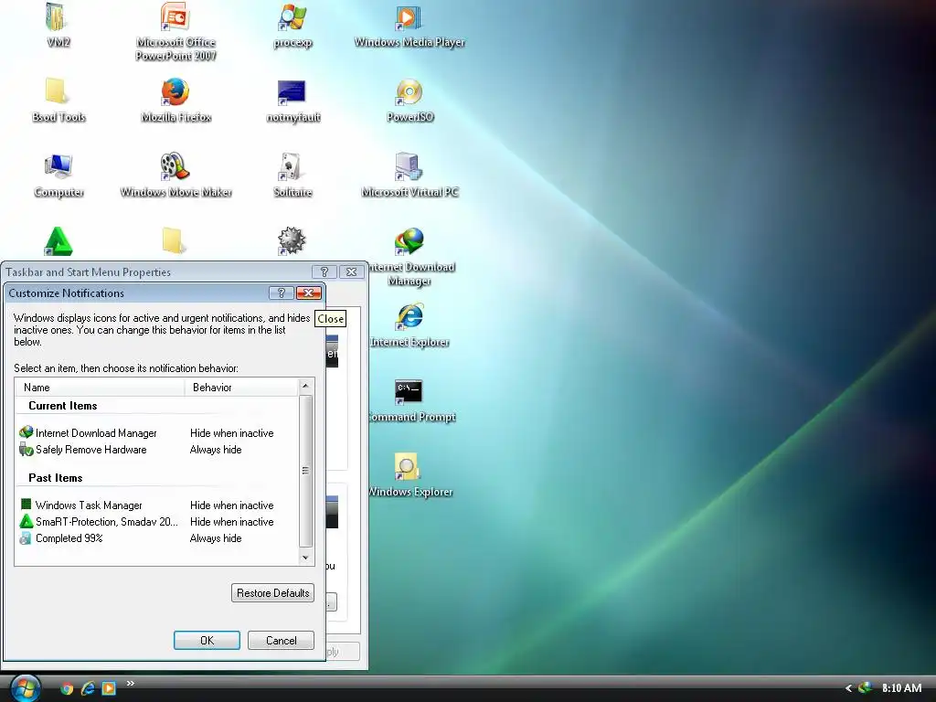Screen dimensions: 936x702
Task: Select the procexp desktop shortcut
Action: point(292,24)
